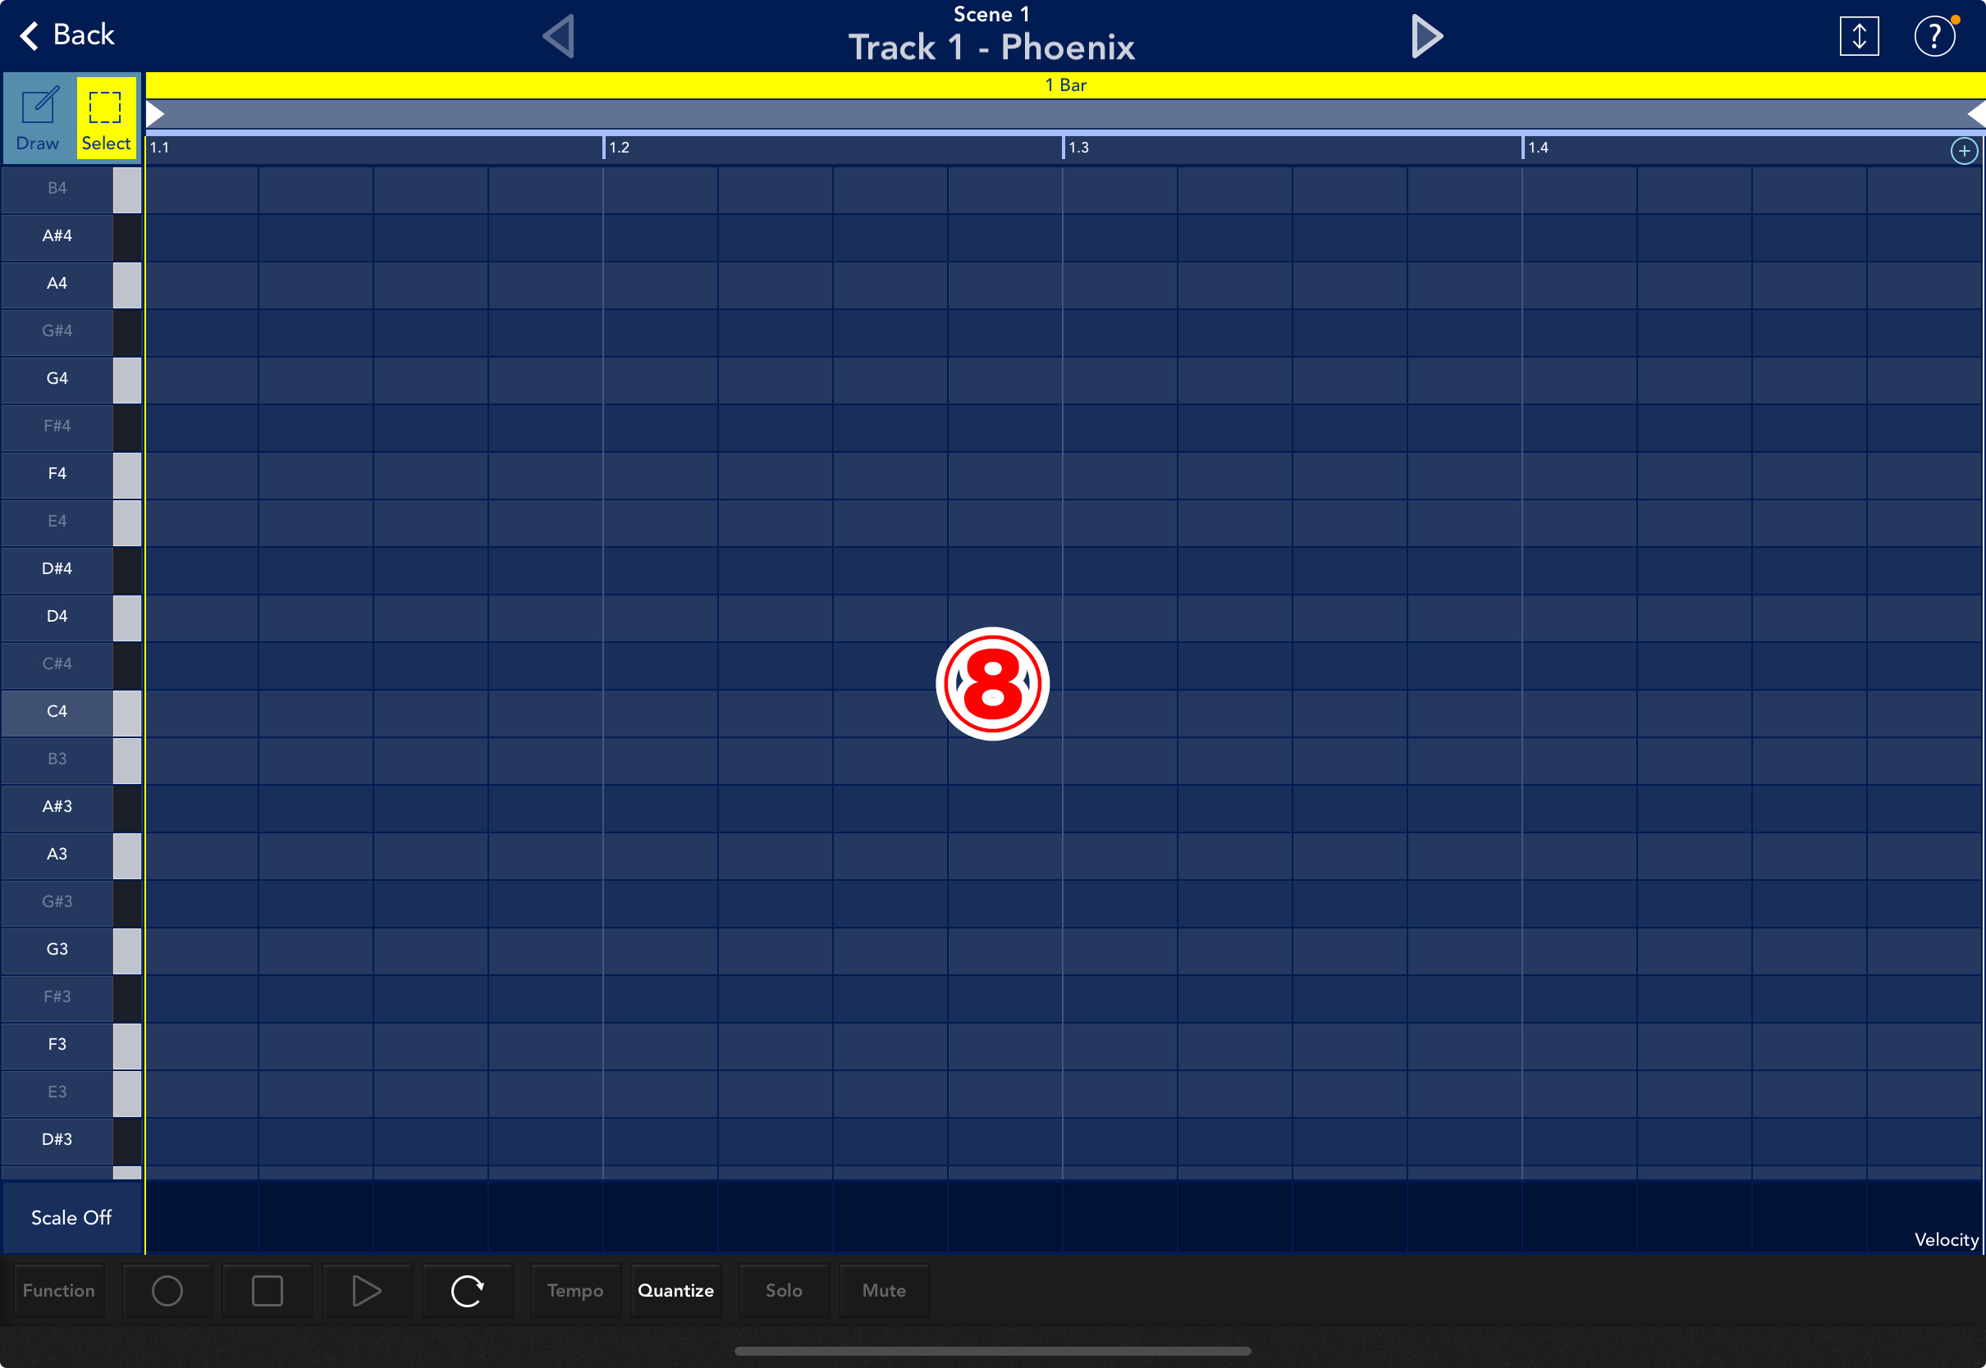Play the A4 piano key

pos(71,284)
